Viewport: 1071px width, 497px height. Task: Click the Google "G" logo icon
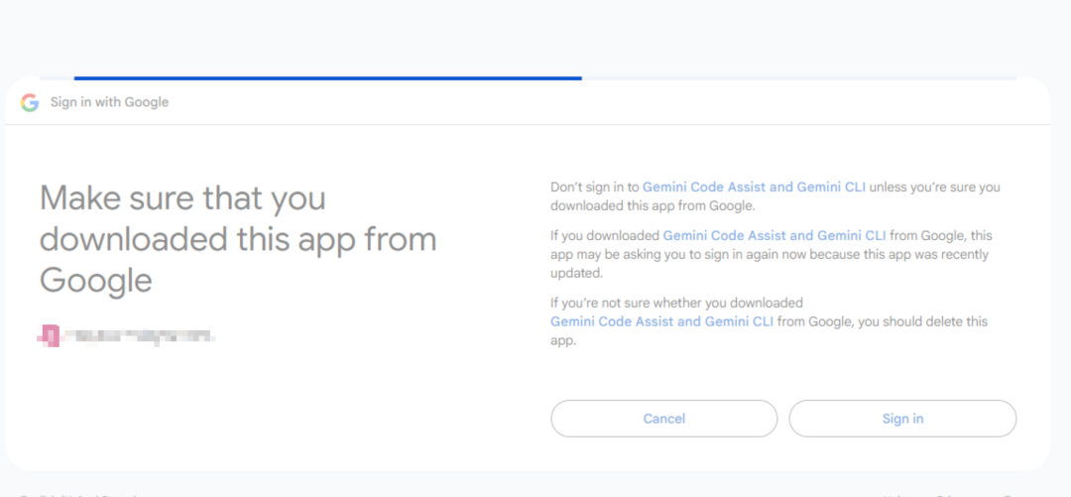(30, 102)
